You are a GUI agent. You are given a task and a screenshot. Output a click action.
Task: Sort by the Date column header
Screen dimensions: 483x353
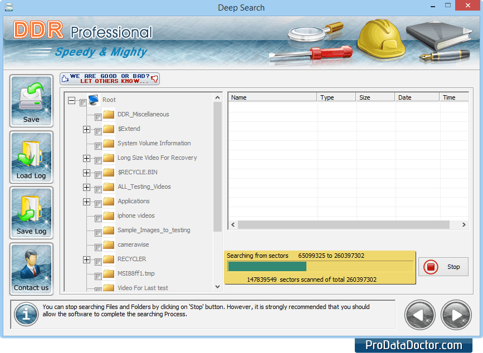(417, 97)
